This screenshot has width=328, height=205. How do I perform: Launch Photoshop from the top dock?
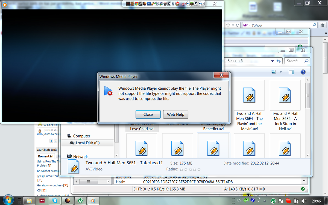tap(149, 4)
